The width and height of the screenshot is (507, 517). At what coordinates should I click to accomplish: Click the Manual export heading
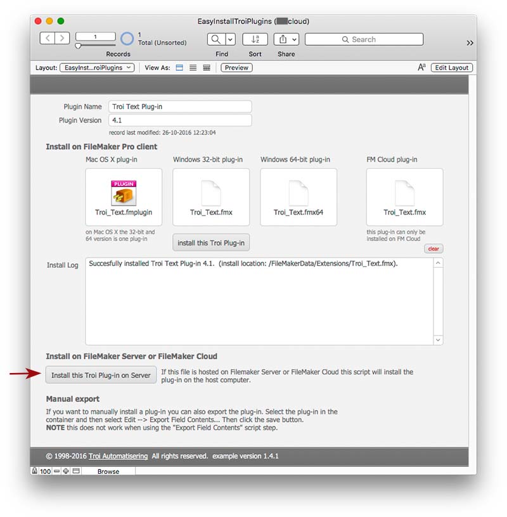(x=73, y=399)
